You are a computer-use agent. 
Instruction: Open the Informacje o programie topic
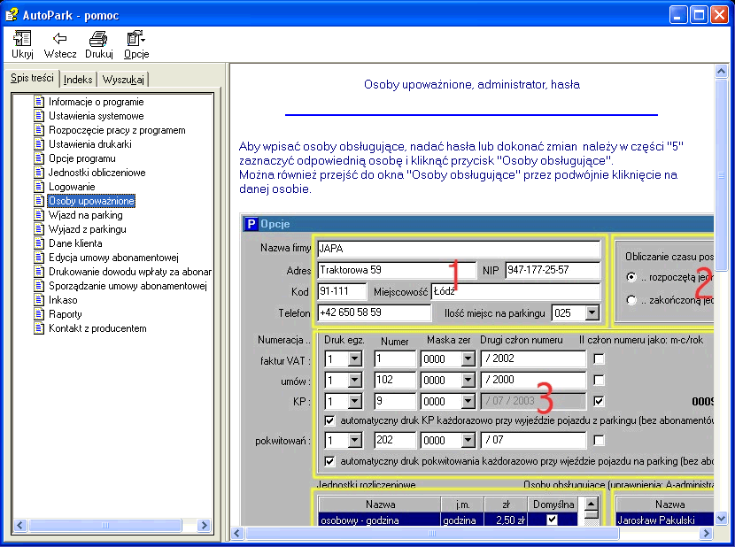click(x=97, y=102)
